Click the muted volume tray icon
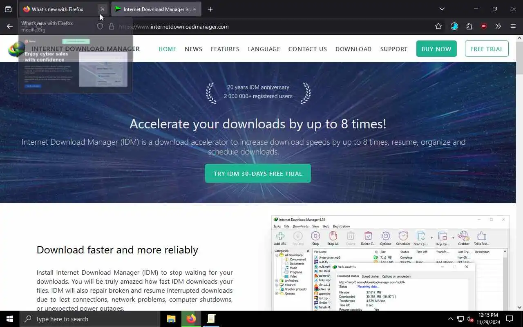 pos(470,319)
